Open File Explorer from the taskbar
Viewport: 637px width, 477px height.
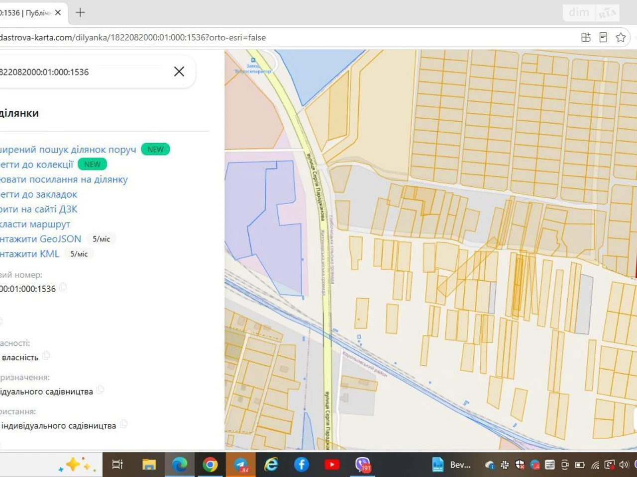[x=149, y=465]
